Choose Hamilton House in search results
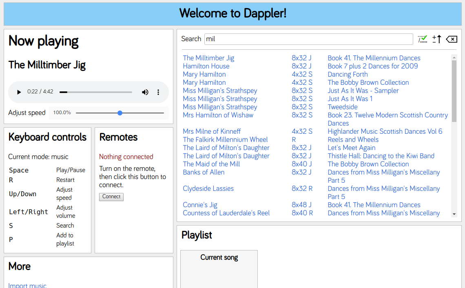 coord(206,66)
